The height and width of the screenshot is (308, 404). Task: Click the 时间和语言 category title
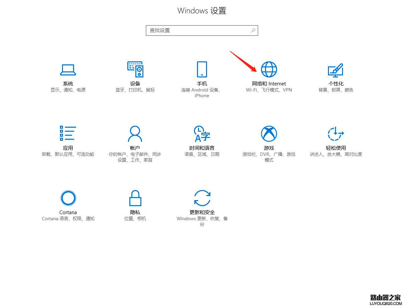point(202,148)
